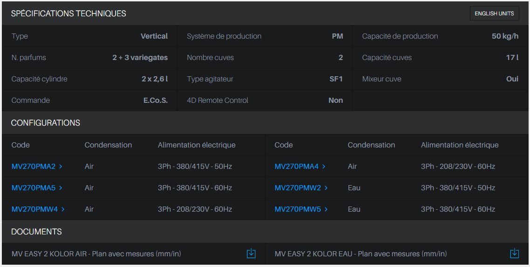View the MV270PMW5 configuration
The image size is (530, 267).
click(297, 209)
